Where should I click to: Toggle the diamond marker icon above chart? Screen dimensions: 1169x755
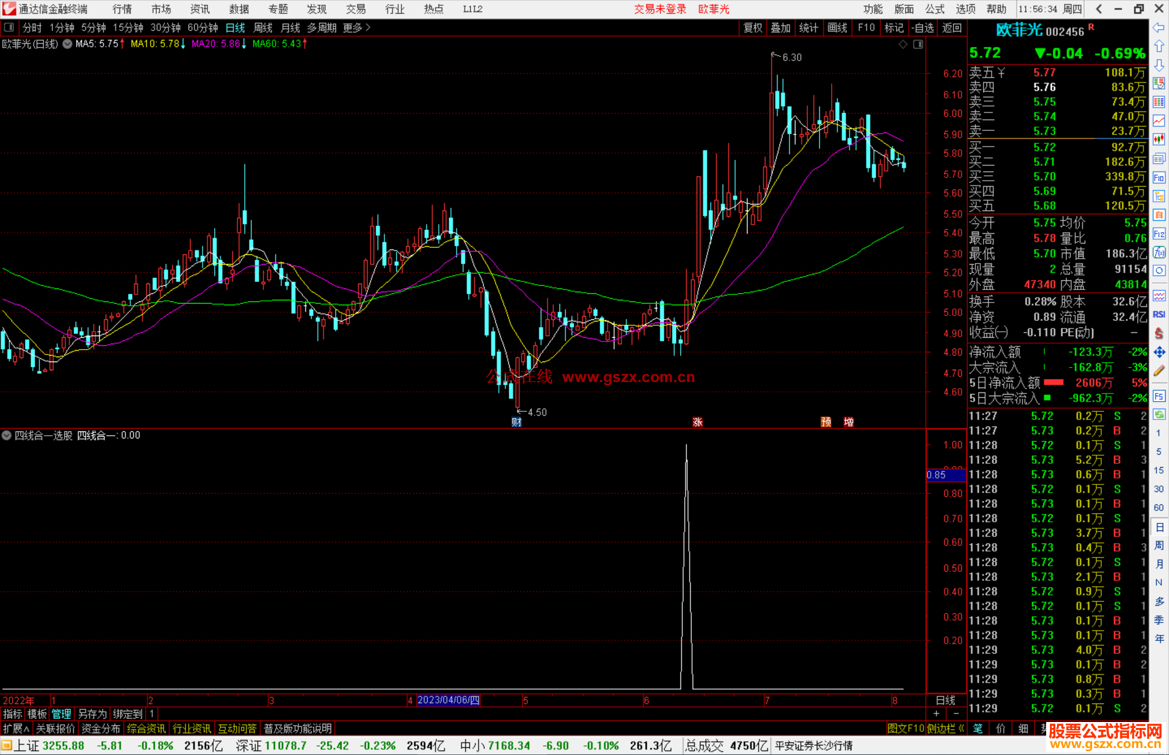pyautogui.click(x=903, y=44)
